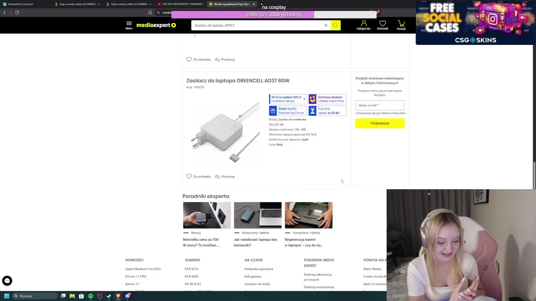Open the 50 zł za wydane 500 zł promo
The width and height of the screenshot is (536, 301).
(x=288, y=99)
